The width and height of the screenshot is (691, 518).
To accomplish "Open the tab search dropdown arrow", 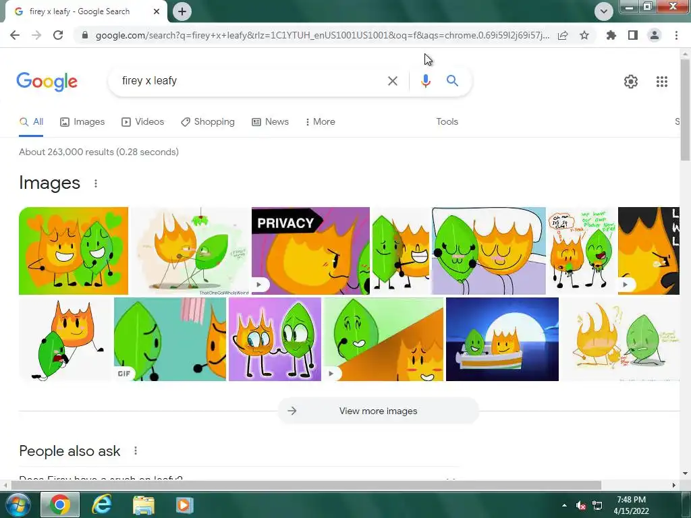I will click(x=604, y=11).
